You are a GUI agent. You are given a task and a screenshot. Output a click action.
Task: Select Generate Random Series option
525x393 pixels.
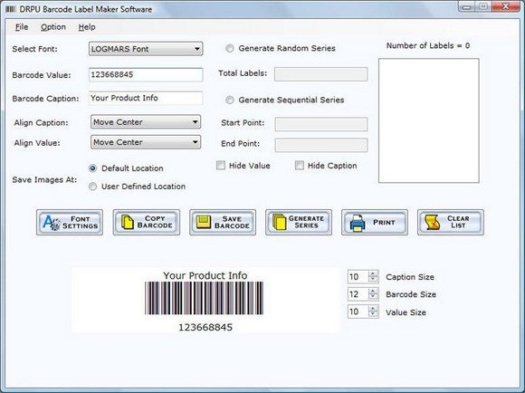tap(230, 49)
